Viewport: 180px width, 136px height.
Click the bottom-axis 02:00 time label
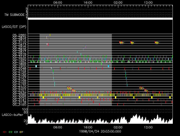[118, 127]
